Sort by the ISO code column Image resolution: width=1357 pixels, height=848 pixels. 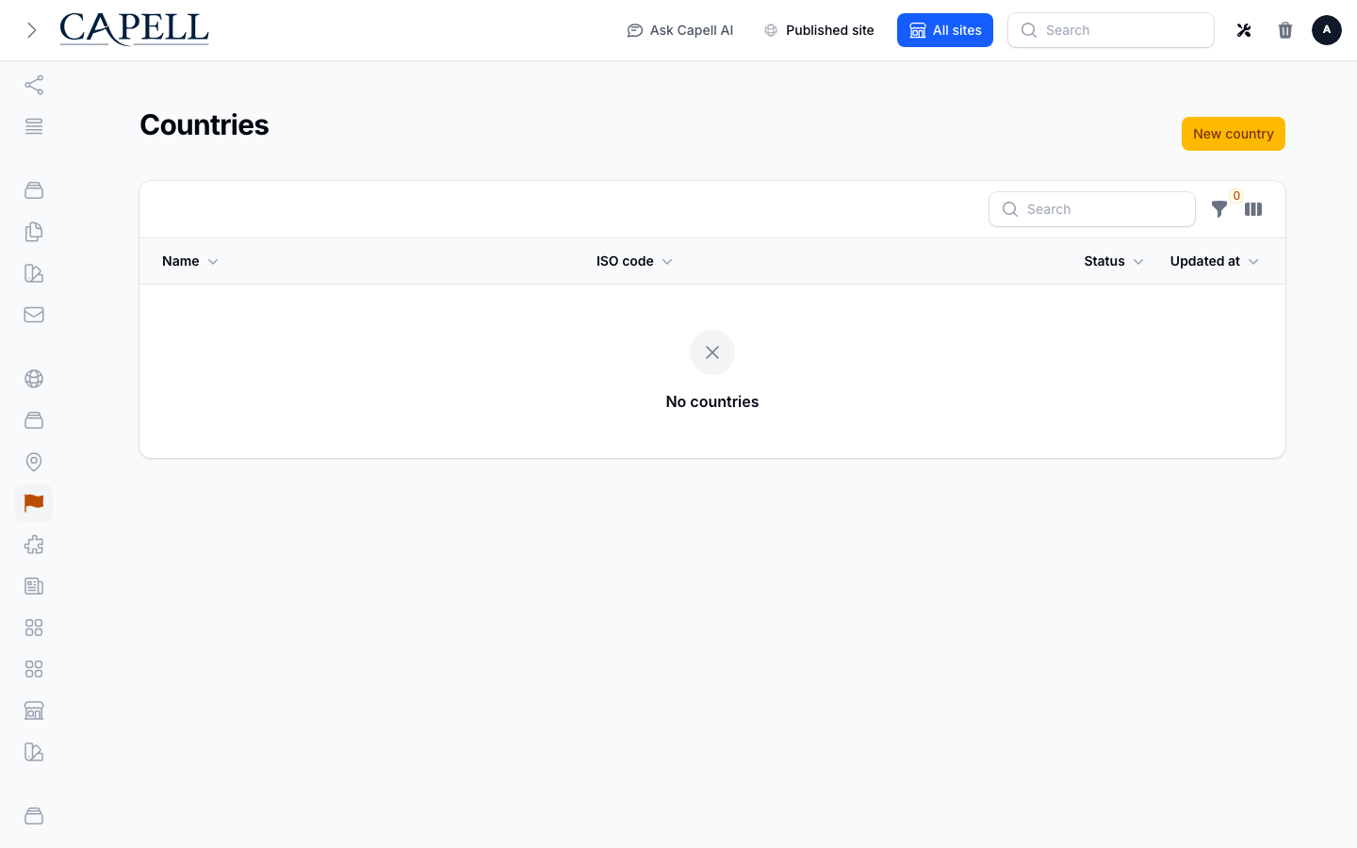coord(634,261)
